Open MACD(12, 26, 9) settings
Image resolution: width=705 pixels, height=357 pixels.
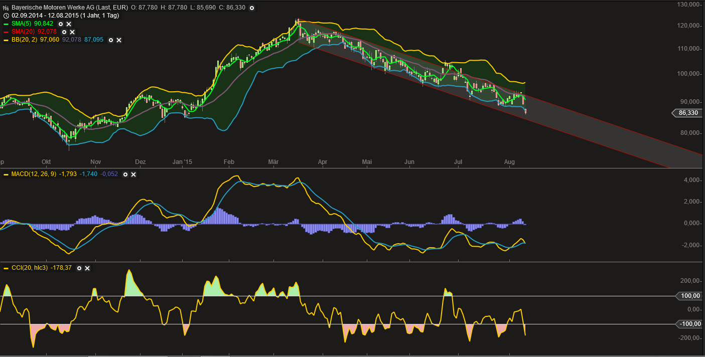[125, 174]
